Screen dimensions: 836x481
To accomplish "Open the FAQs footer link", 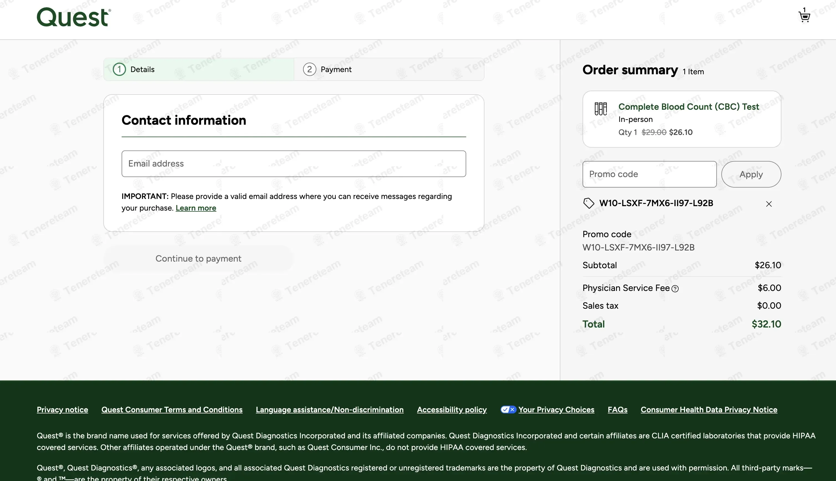I will pyautogui.click(x=617, y=410).
